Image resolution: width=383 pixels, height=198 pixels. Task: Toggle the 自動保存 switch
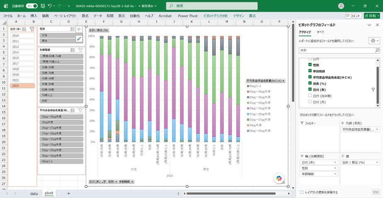click(x=32, y=6)
